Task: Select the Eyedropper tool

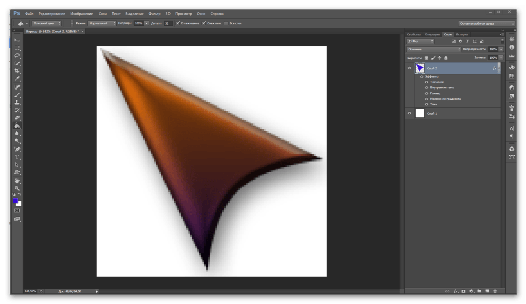Action: click(x=17, y=79)
